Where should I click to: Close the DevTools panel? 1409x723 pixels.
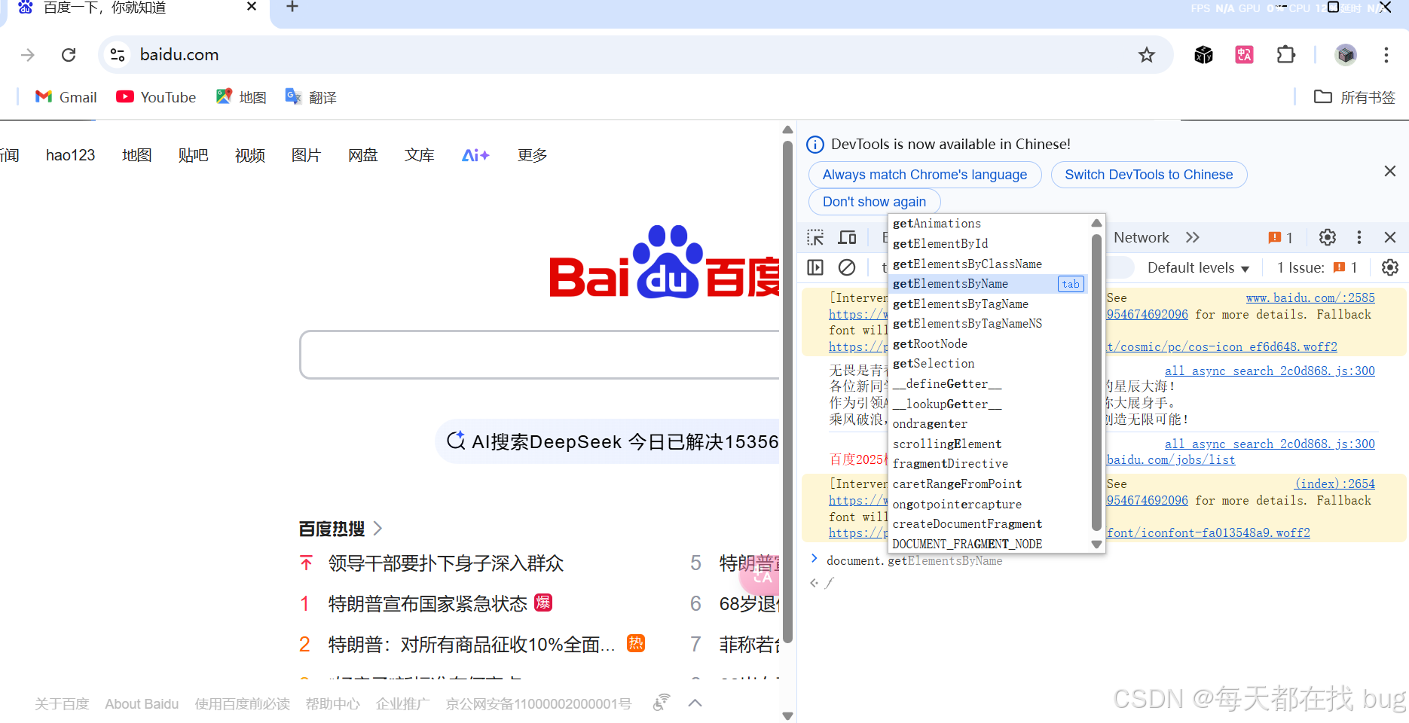pos(1390,238)
